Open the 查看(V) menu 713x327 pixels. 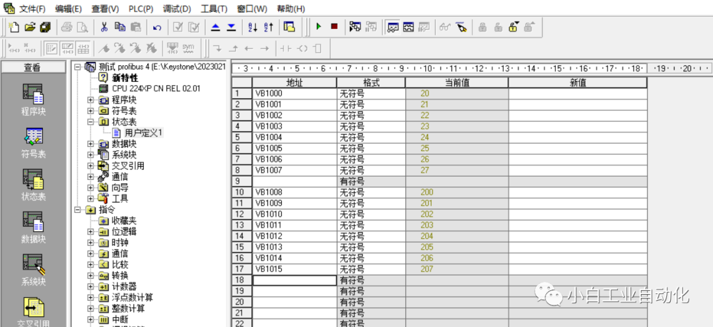[105, 9]
